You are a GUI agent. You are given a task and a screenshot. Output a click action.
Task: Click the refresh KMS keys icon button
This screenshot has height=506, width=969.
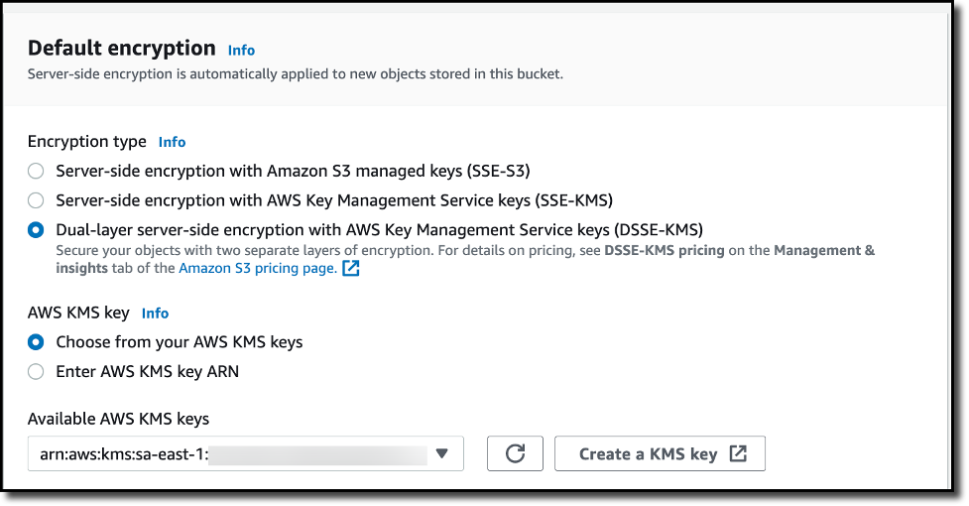(515, 453)
